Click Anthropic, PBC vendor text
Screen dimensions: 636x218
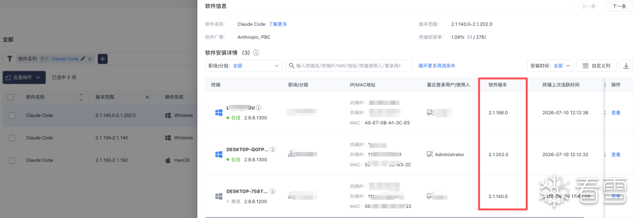coord(254,37)
